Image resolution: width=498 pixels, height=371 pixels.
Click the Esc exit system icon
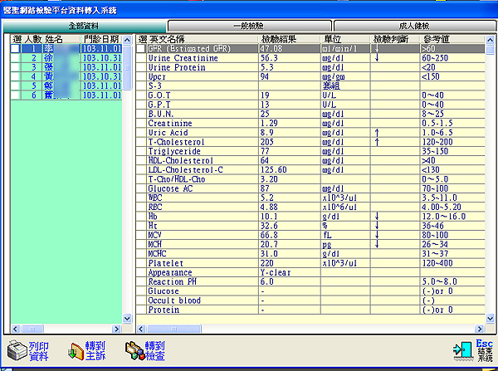click(461, 350)
